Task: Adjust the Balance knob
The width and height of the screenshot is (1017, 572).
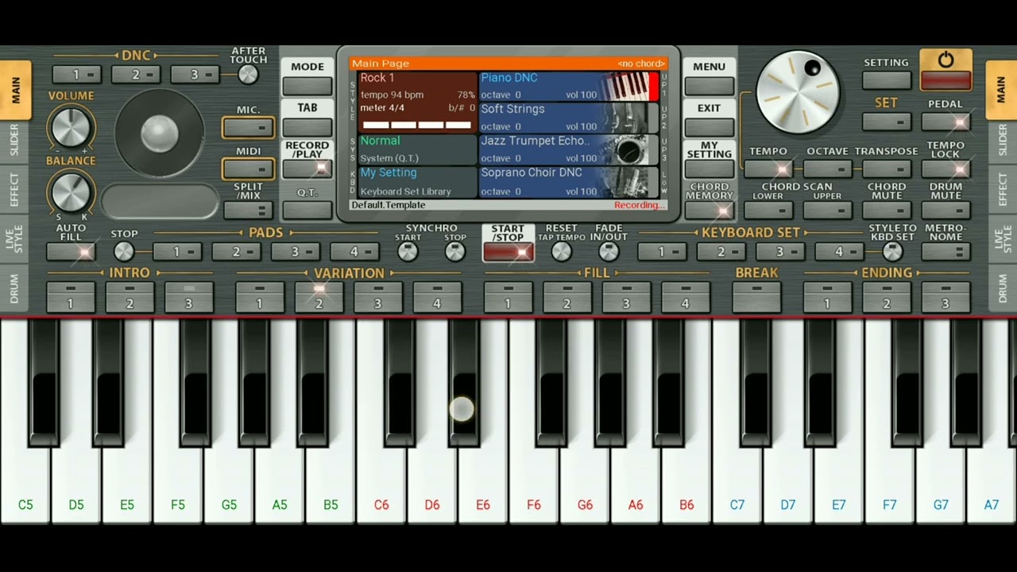Action: pyautogui.click(x=71, y=192)
